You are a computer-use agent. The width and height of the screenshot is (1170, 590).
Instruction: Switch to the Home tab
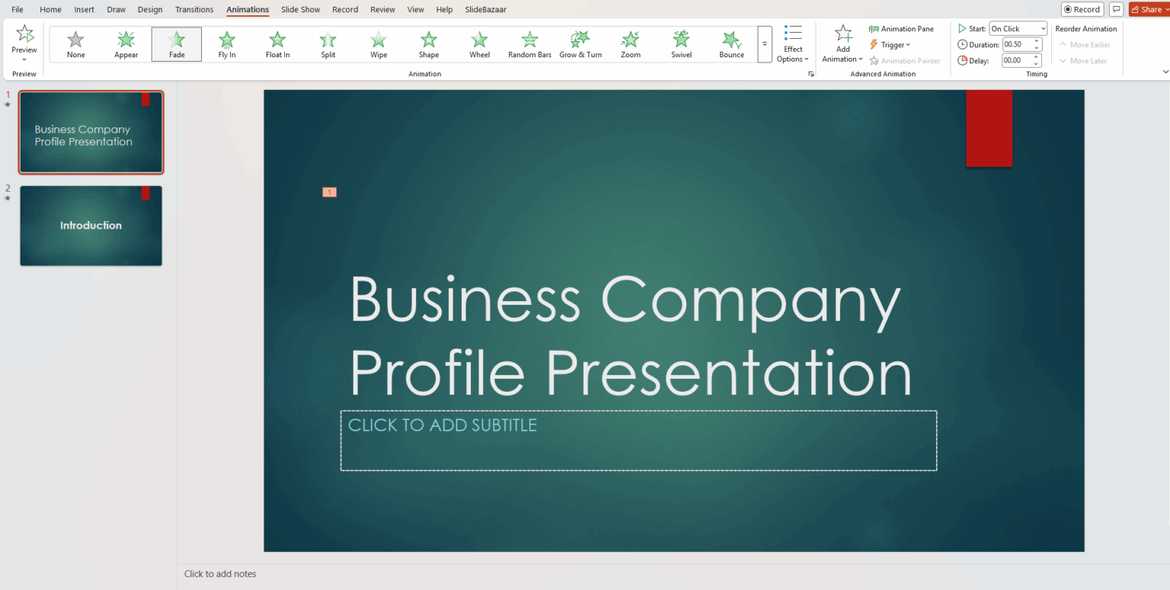point(50,9)
